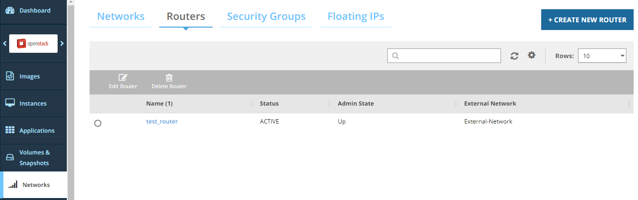Click the router search input field

[x=444, y=56]
